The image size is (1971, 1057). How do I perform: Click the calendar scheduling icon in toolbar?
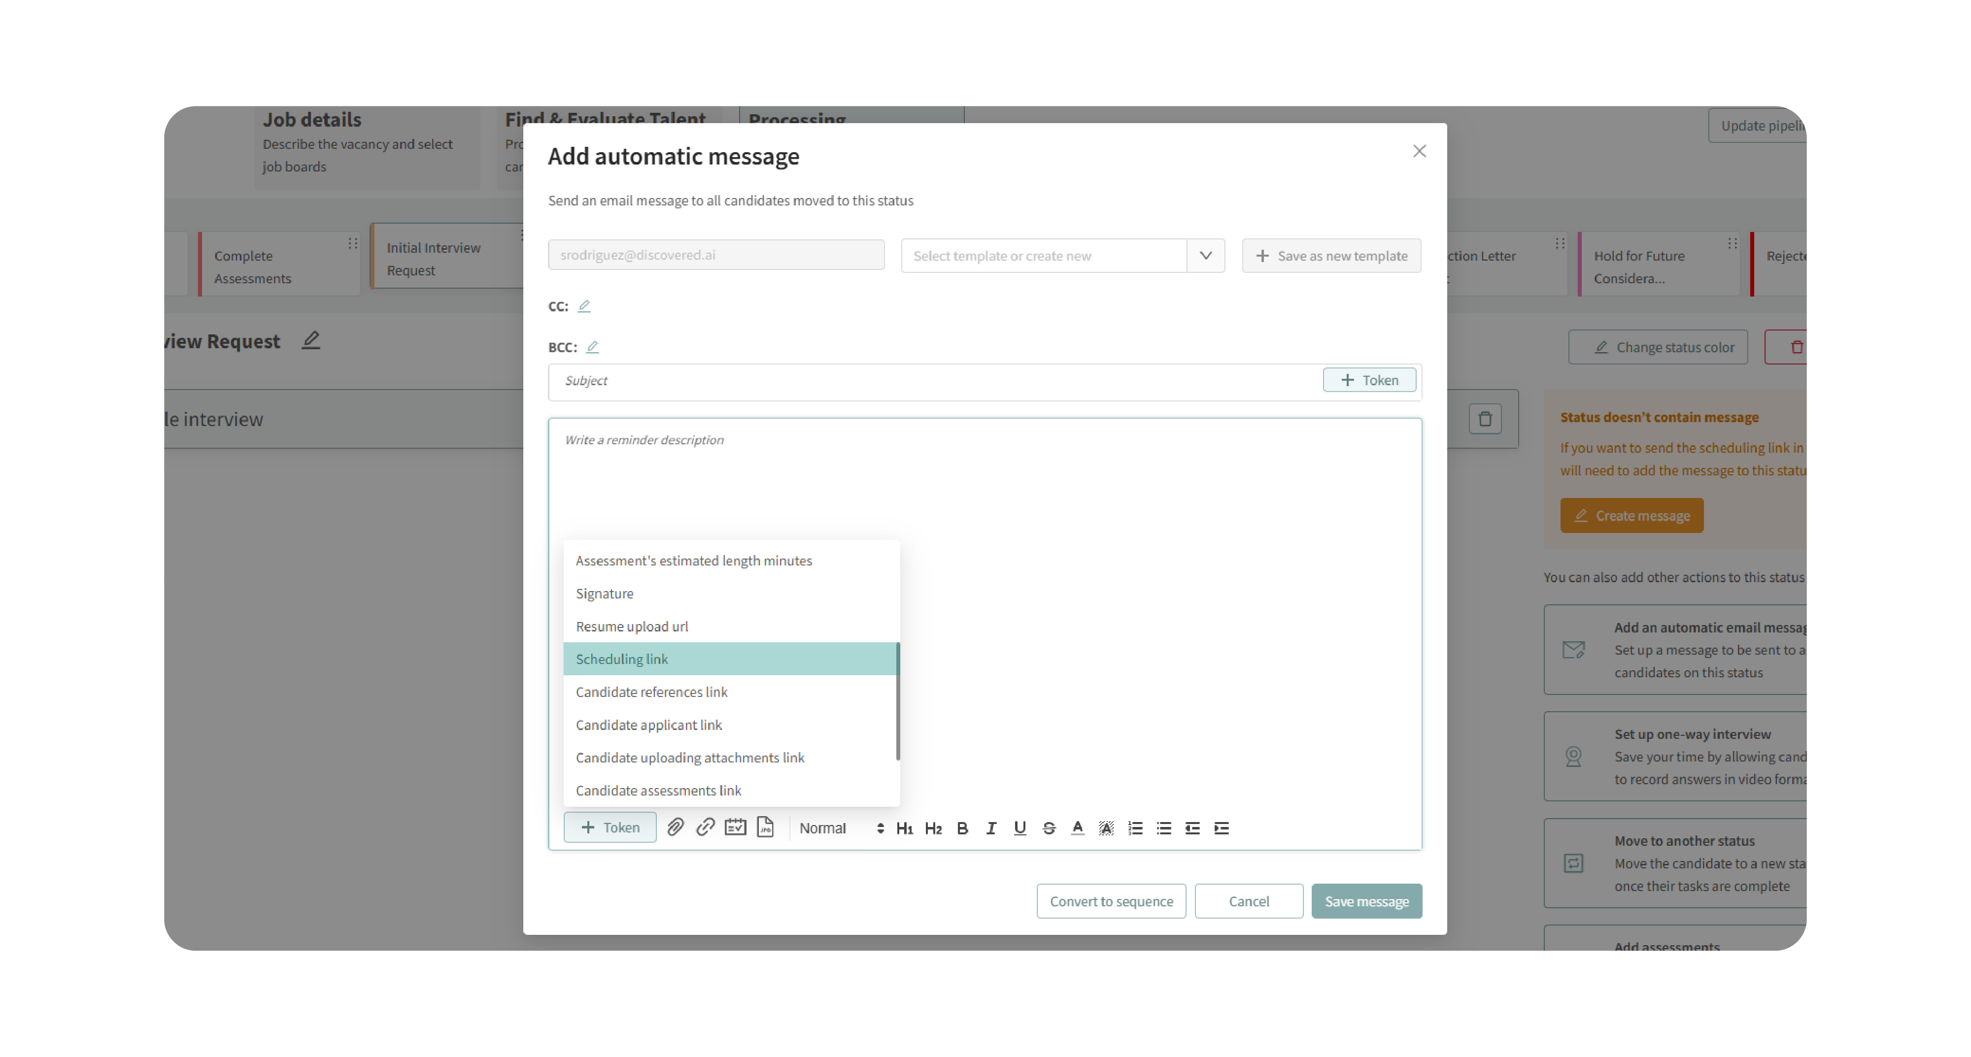click(x=735, y=827)
